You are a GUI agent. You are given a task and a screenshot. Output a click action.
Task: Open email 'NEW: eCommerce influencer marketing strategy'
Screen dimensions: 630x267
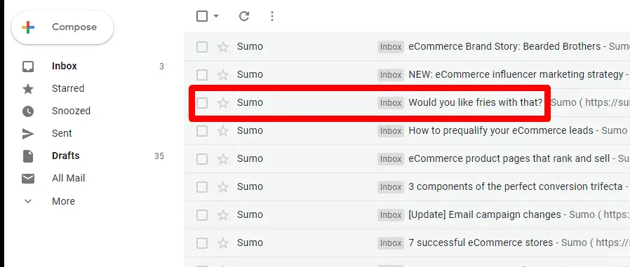pyautogui.click(x=516, y=75)
